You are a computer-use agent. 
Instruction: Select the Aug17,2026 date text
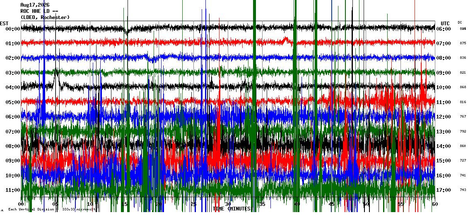click(35, 5)
